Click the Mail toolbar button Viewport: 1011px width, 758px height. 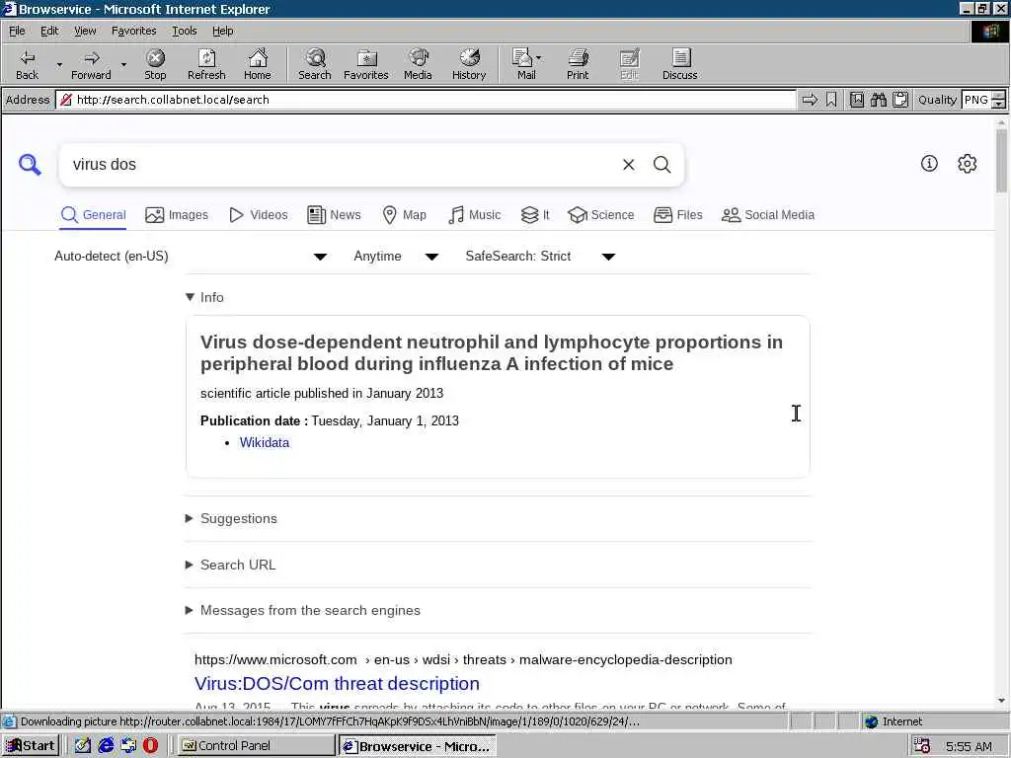526,64
